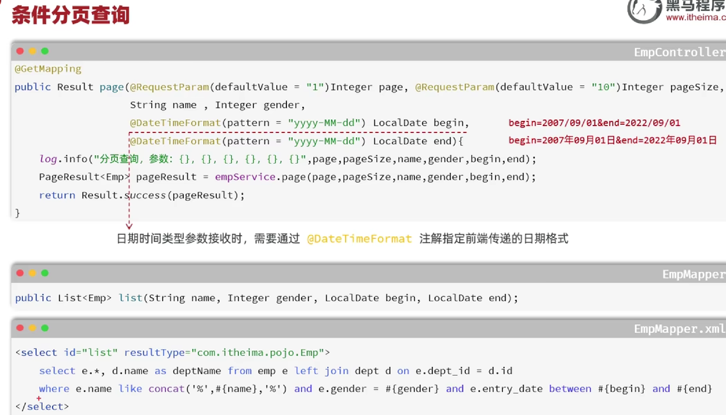Click the red dot on the EmpMapper.xml window
Image resolution: width=726 pixels, height=415 pixels.
(x=20, y=328)
